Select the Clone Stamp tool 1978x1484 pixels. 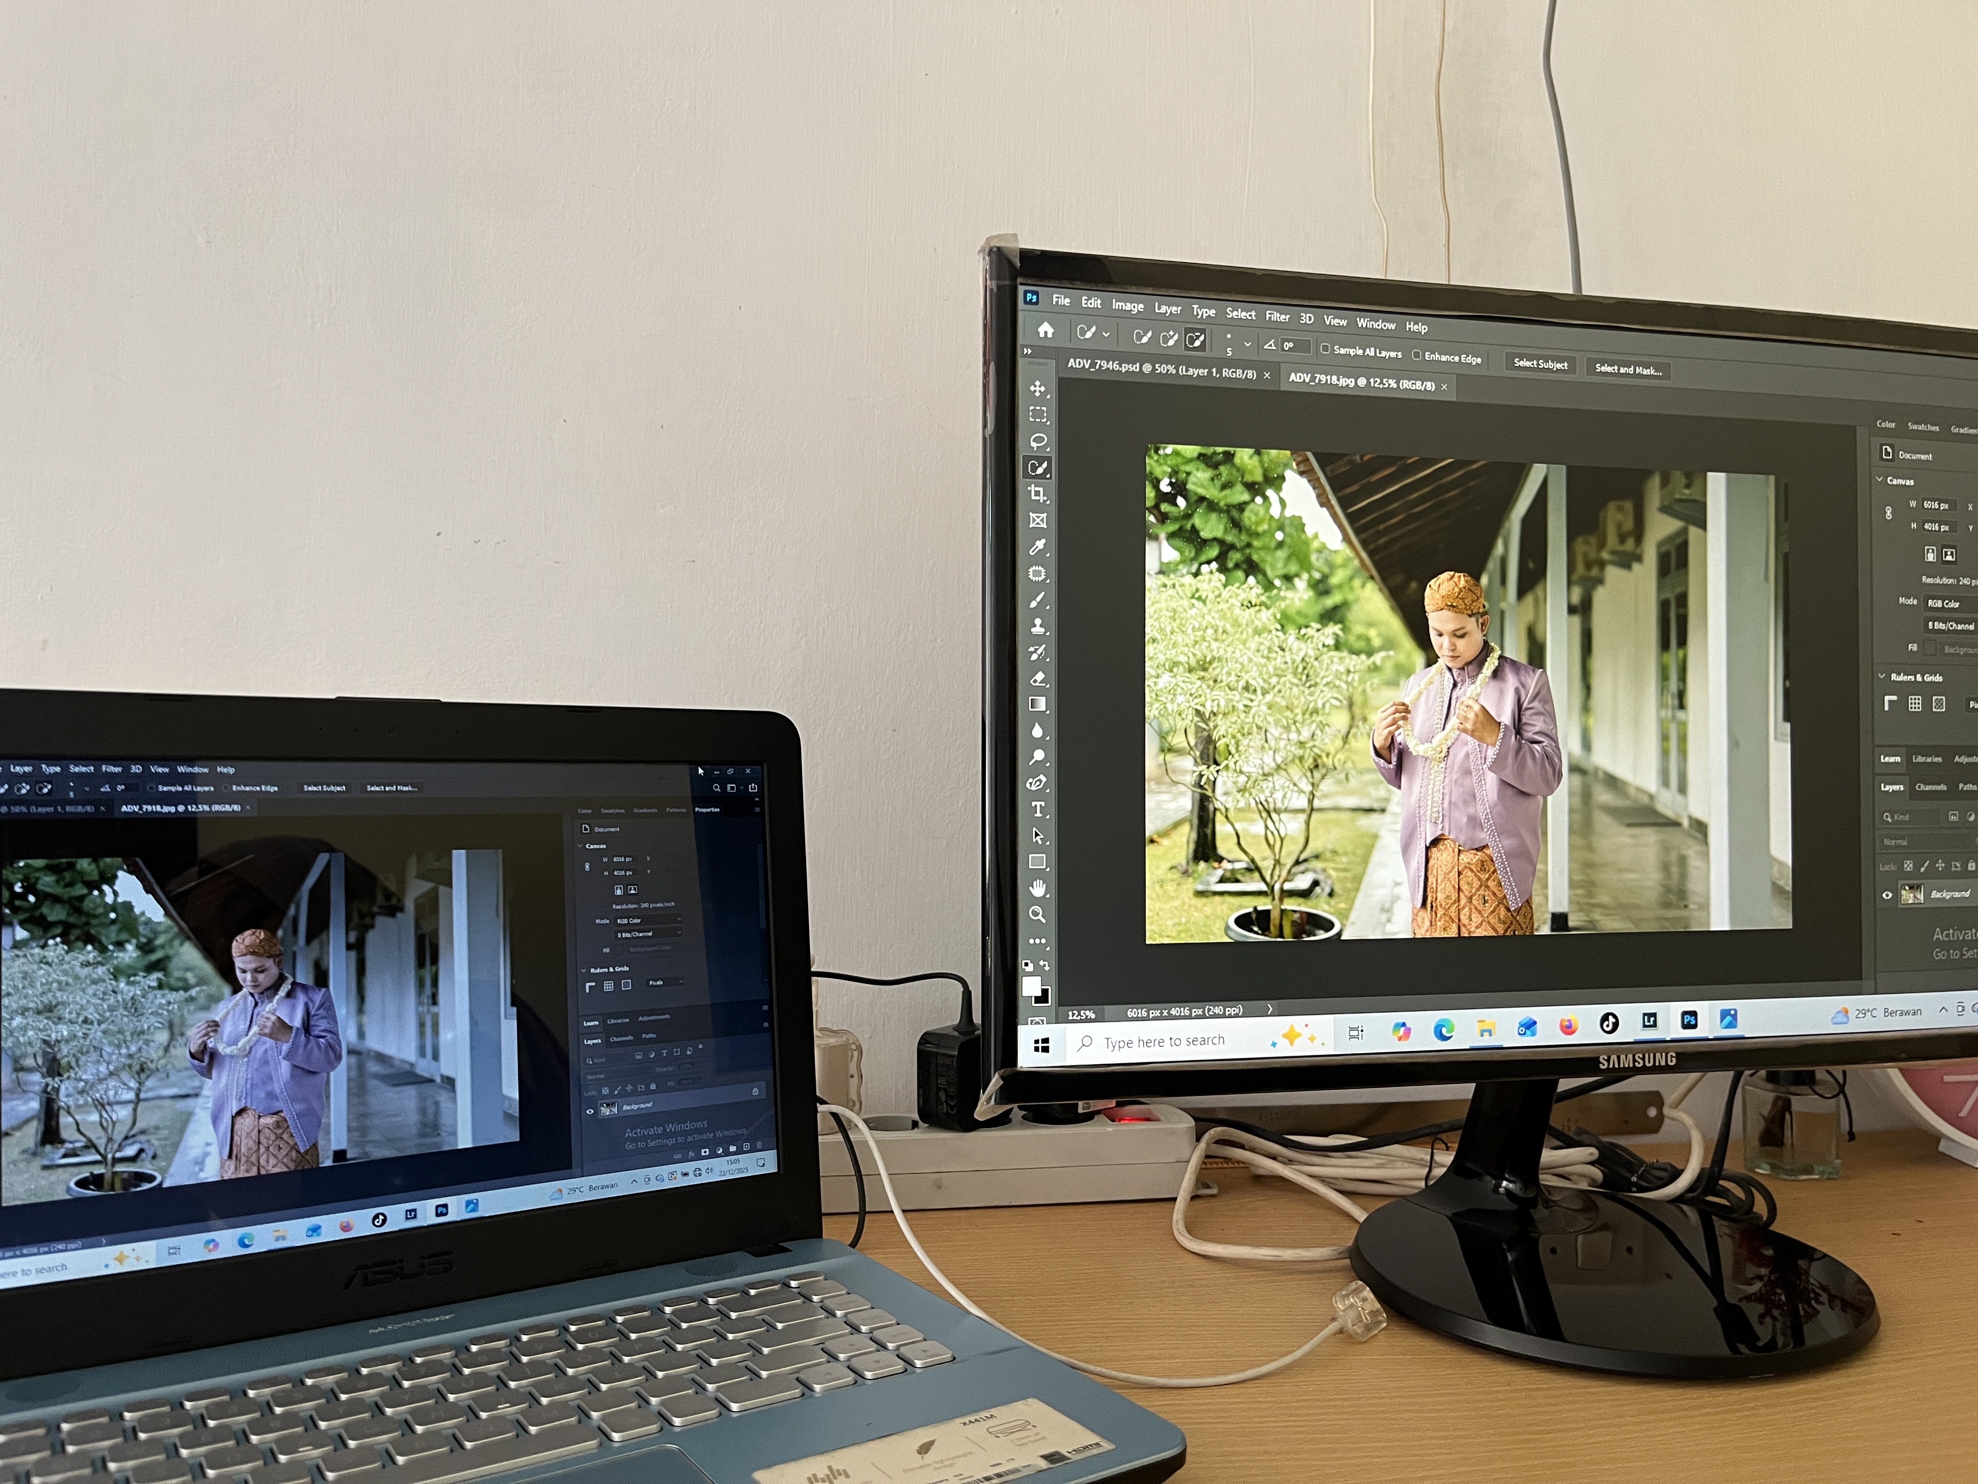(x=1038, y=626)
